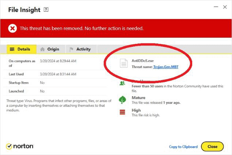Click 'This file was released 1 year ago'
Viewport: 232px width, 155px height.
coord(156,103)
